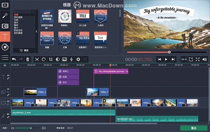The height and width of the screenshot is (132, 210).
Task: Enter fullscreen preview mode
Action: (198, 59)
